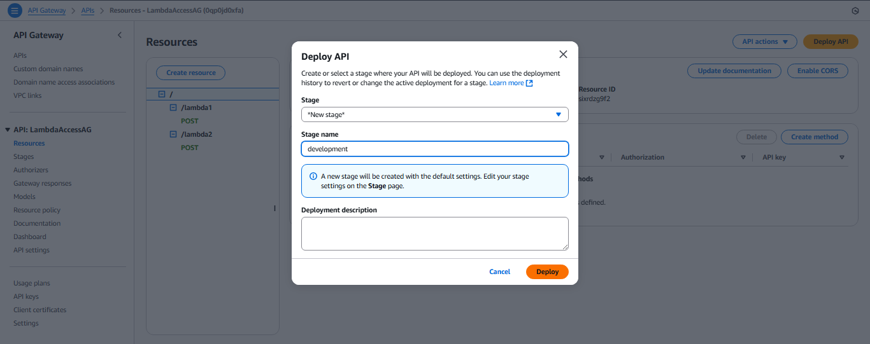Collapse the API Gateway sidebar chevron
This screenshot has width=870, height=344.
coord(119,36)
